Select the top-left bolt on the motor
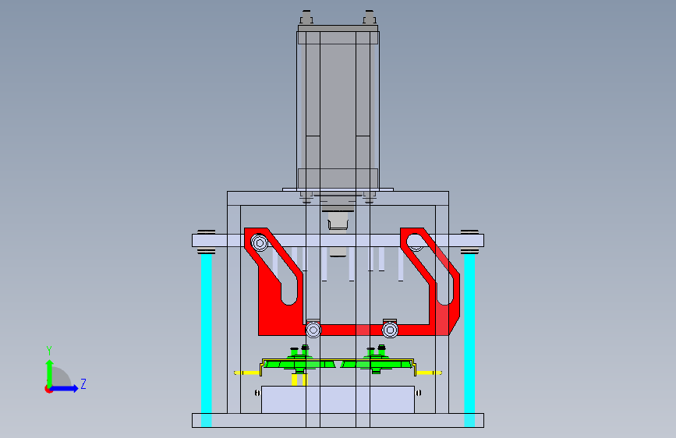The image size is (676, 438). tap(306, 17)
